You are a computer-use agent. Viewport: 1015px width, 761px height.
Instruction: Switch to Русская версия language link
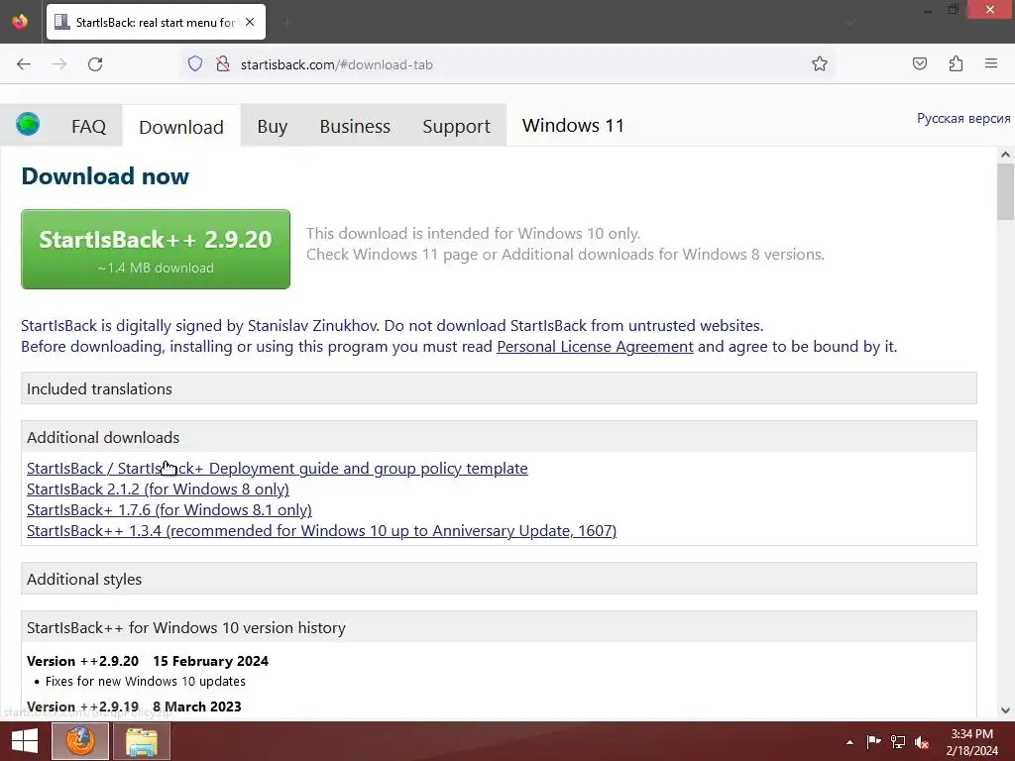pos(963,119)
